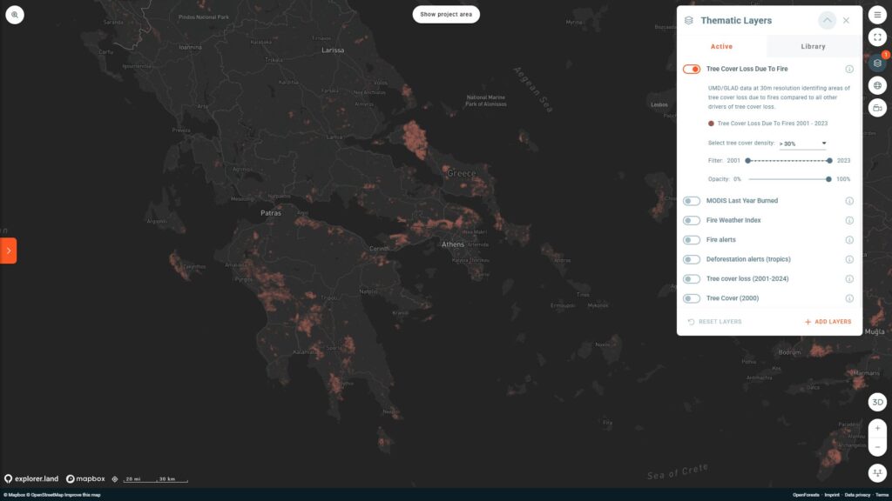Open the OpenForests footer link
This screenshot has height=501, width=892.
click(x=806, y=495)
